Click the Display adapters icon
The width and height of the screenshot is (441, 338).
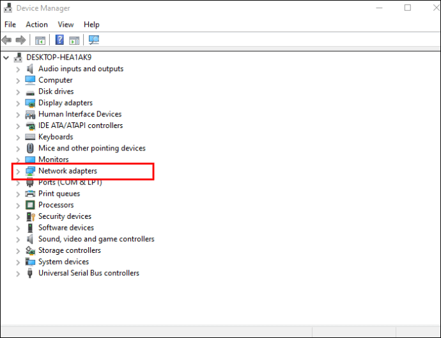[x=30, y=103]
